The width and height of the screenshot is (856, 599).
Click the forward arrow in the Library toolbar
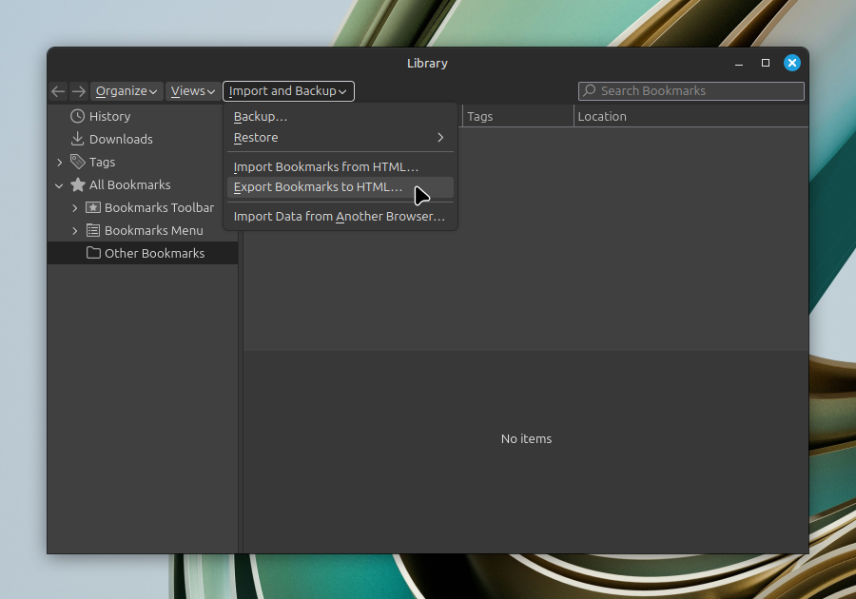79,91
